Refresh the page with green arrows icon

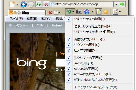point(39,4)
